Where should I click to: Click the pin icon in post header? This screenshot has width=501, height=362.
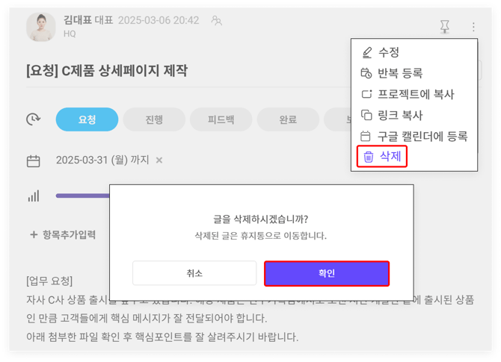coord(444,27)
